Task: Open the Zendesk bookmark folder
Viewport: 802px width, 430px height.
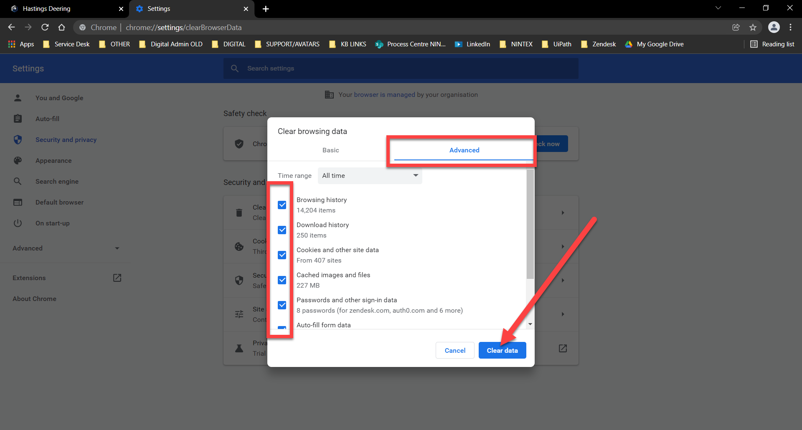Action: point(599,44)
